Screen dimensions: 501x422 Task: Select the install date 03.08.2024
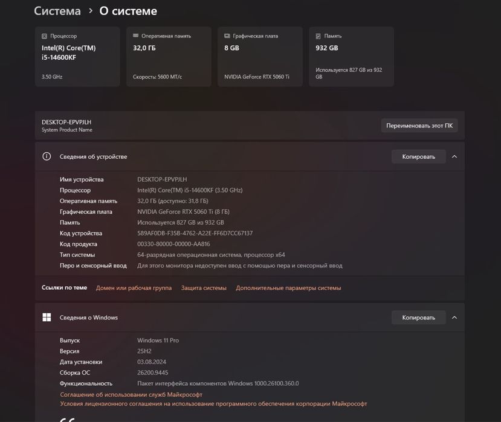pos(152,362)
